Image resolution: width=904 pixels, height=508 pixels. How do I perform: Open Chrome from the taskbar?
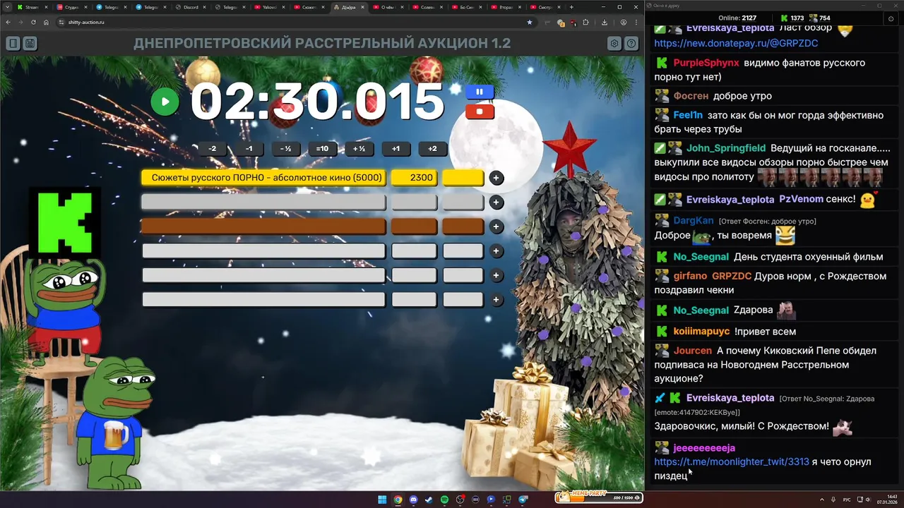pos(398,499)
